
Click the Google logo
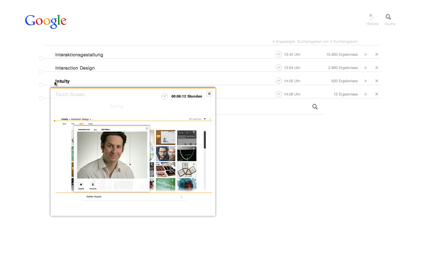pos(46,21)
